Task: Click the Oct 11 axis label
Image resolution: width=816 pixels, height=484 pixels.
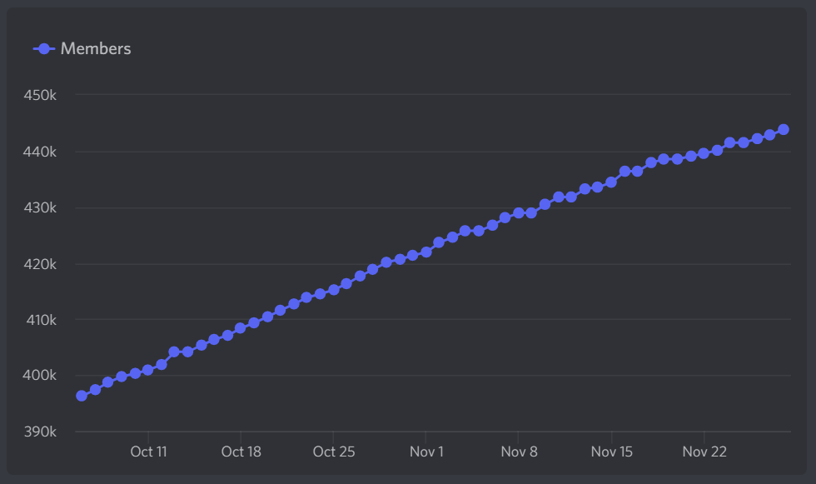Action: [149, 452]
